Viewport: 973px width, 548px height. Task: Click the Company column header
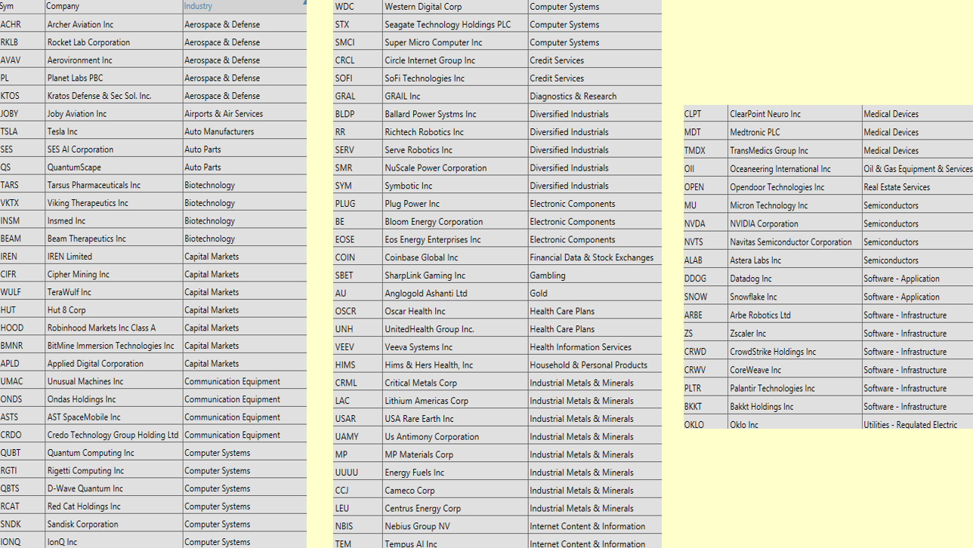tap(113, 6)
